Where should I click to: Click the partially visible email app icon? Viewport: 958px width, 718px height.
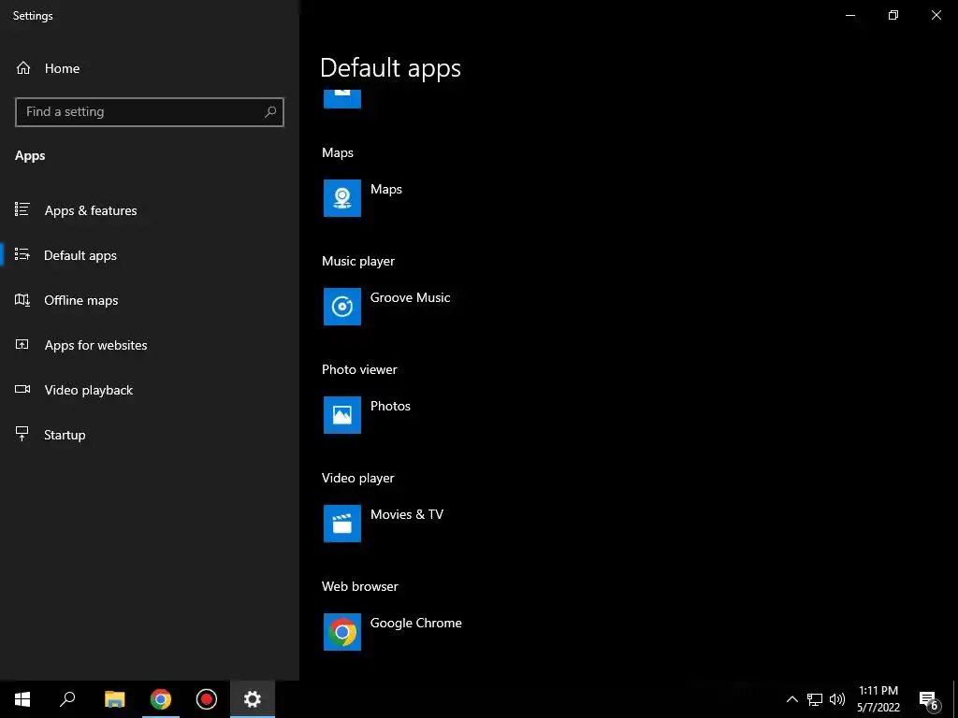(x=342, y=99)
